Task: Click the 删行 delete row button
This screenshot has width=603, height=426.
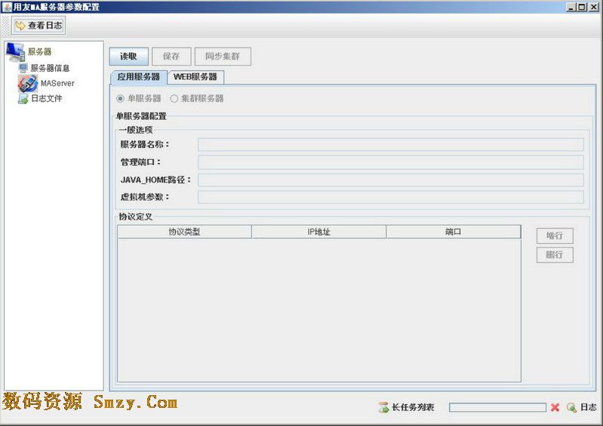Action: click(x=555, y=255)
